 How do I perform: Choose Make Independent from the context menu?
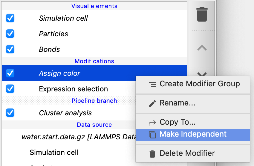click(193, 134)
